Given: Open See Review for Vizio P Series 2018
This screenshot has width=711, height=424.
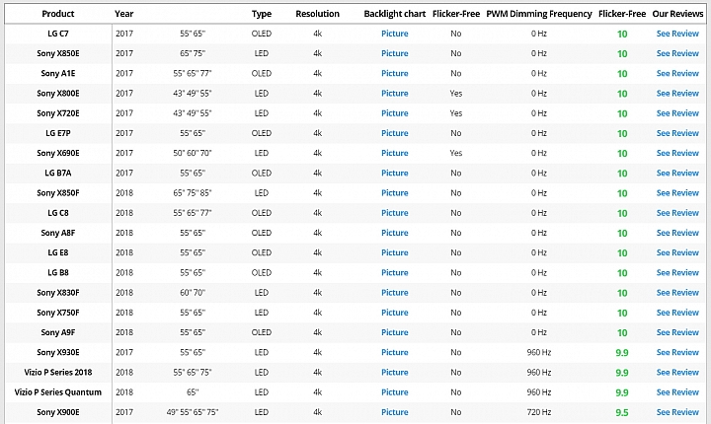Looking at the screenshot, I should point(677,373).
